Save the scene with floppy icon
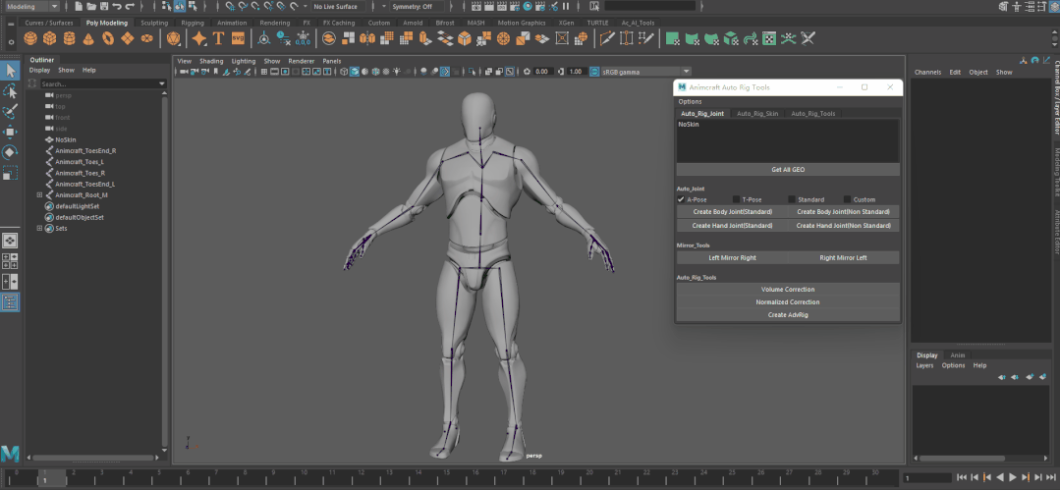 point(104,6)
